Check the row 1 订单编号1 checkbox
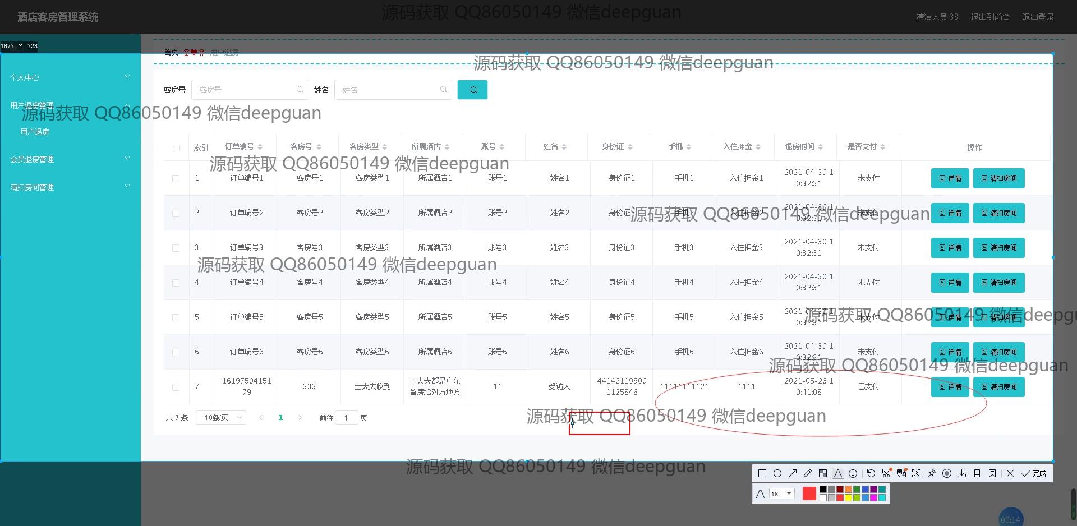The image size is (1077, 526). pyautogui.click(x=176, y=178)
